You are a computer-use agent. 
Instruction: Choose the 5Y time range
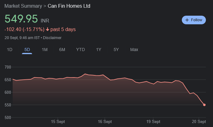tap(116, 50)
